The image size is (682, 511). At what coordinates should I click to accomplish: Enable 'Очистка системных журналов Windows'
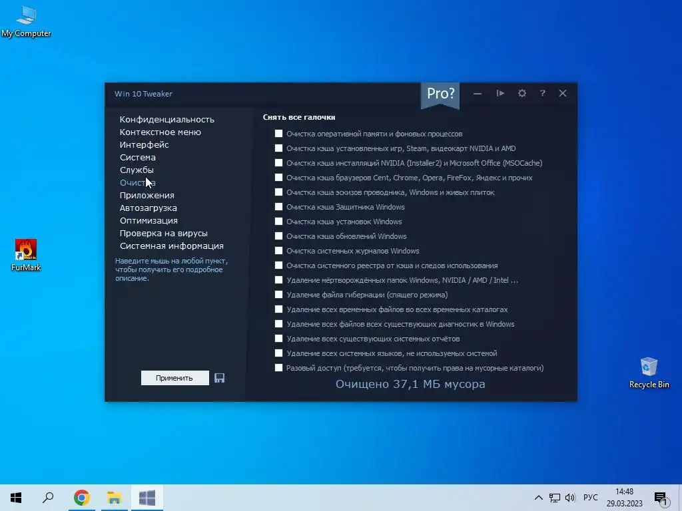[x=279, y=251]
